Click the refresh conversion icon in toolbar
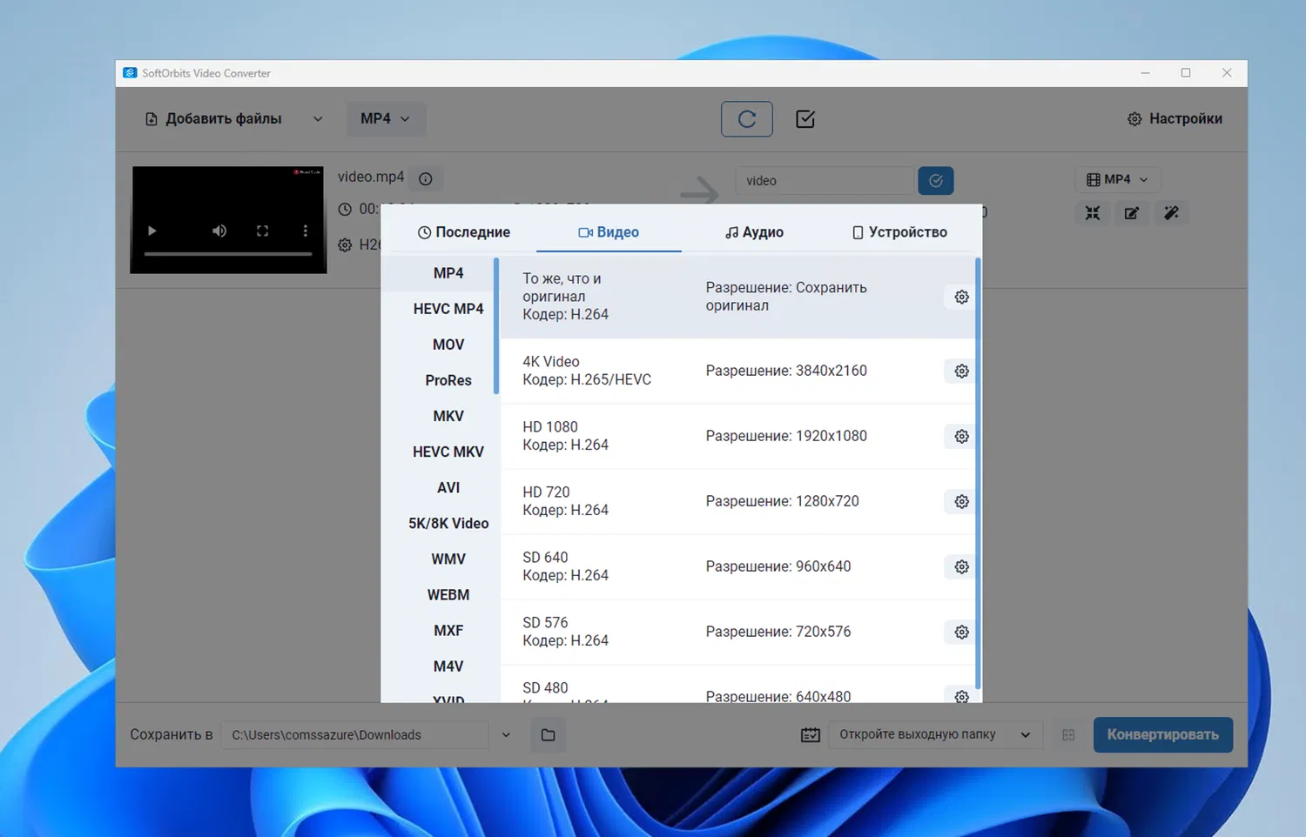Screen dimensions: 1306x837 coord(746,119)
